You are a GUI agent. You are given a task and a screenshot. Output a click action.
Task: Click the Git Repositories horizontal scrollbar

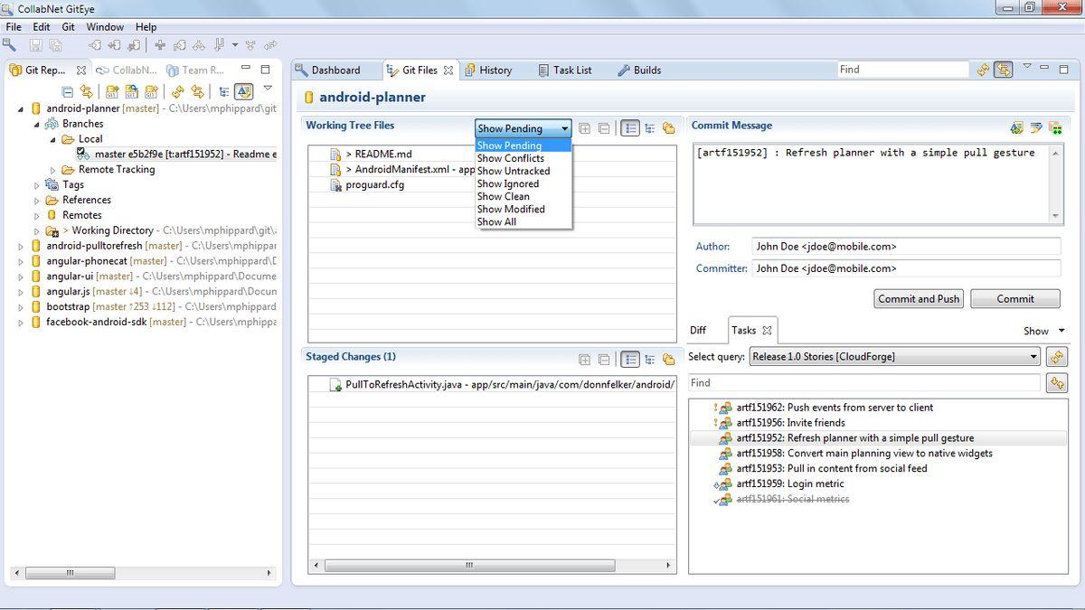coord(142,573)
